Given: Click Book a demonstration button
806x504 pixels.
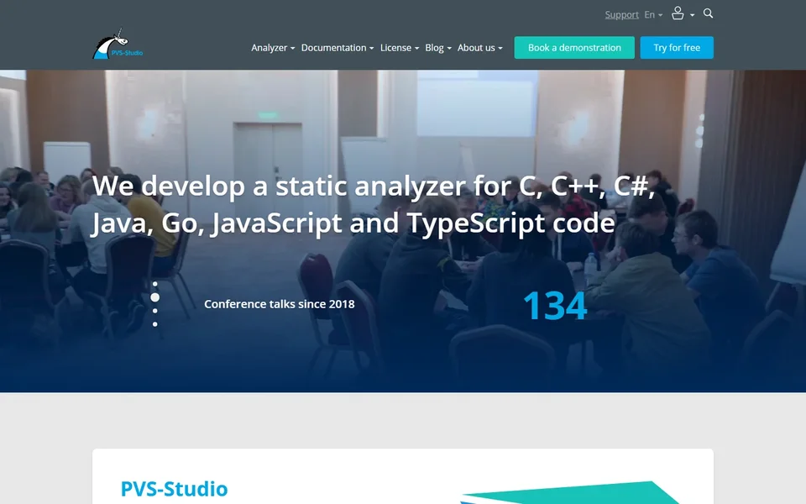Looking at the screenshot, I should click(574, 48).
